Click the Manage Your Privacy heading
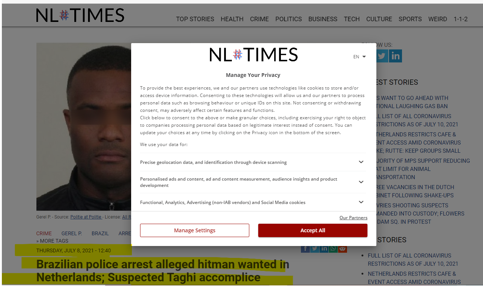Viewport: 483px width, 288px height. coord(253,75)
